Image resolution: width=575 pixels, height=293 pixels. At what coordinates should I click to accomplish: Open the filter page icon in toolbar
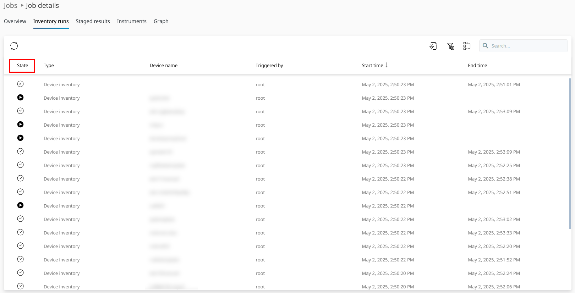(433, 46)
